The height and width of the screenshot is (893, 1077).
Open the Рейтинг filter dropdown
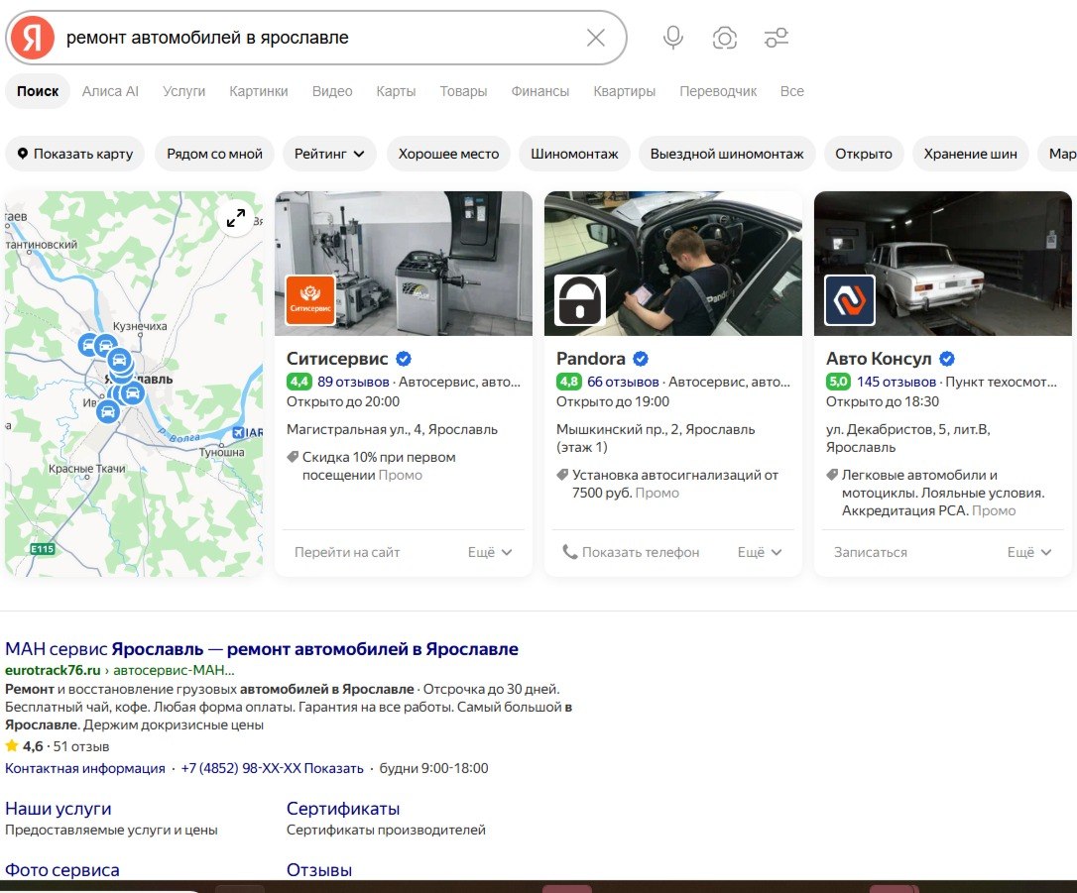click(329, 154)
